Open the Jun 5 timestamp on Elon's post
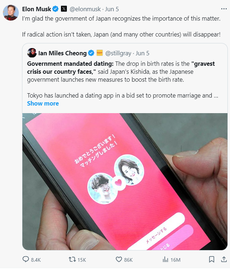 (112, 9)
